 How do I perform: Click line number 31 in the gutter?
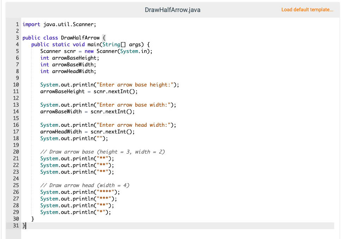click(x=16, y=226)
